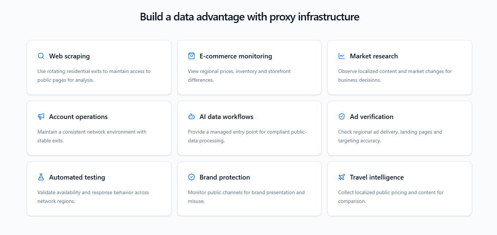Click the Travel intelligence description text
The width and height of the screenshot is (497, 235).
pos(391,197)
